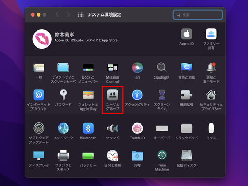Open サウンド speaker icon
This screenshot has height=186, width=248.
pyautogui.click(x=113, y=128)
